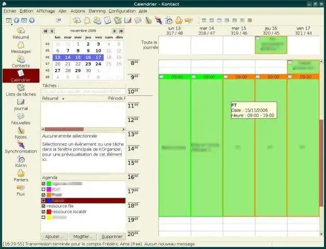This screenshot has width=326, height=249.
Task: Toggle checkbox of the green agenda
Action: point(43,184)
